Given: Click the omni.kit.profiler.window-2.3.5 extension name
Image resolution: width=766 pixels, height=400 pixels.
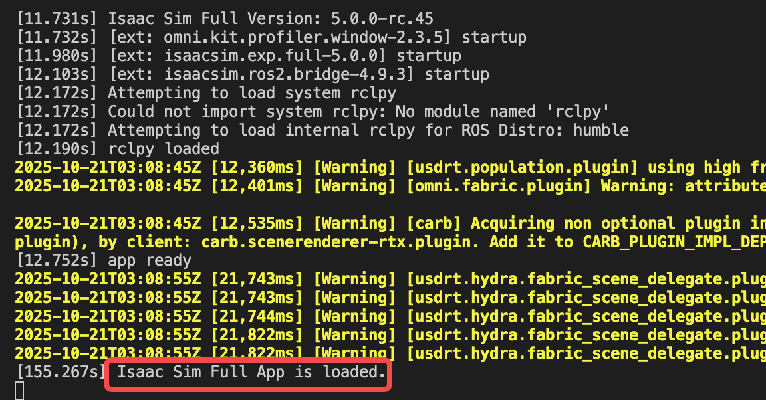Looking at the screenshot, I should tap(289, 37).
